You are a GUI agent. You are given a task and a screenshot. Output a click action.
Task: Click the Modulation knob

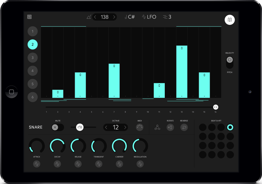pyautogui.click(x=140, y=146)
